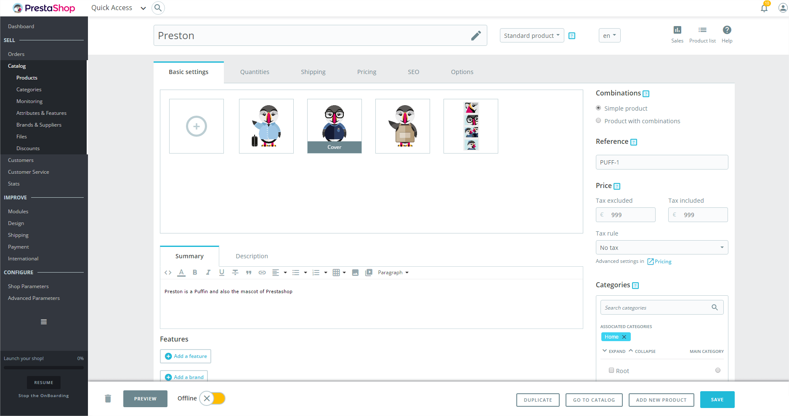Click the help icon beside Categories heading
This screenshot has width=789, height=416.
(x=635, y=286)
